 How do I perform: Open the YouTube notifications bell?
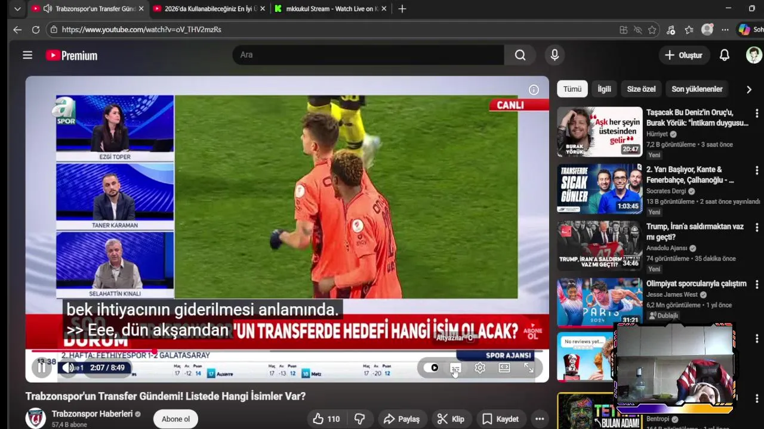click(724, 55)
